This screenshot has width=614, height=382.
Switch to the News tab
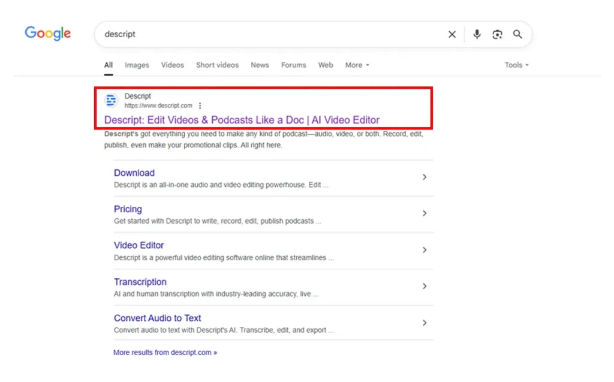tap(260, 65)
